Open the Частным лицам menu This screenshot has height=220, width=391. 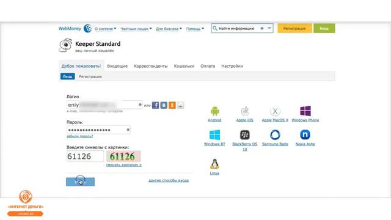tap(136, 29)
